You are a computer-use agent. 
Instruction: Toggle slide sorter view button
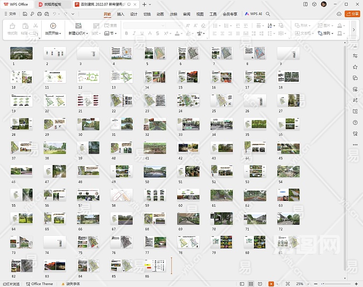click(251, 284)
